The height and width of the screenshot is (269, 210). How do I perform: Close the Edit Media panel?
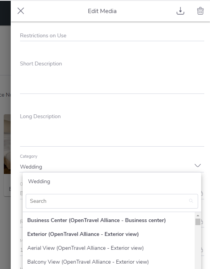(21, 11)
